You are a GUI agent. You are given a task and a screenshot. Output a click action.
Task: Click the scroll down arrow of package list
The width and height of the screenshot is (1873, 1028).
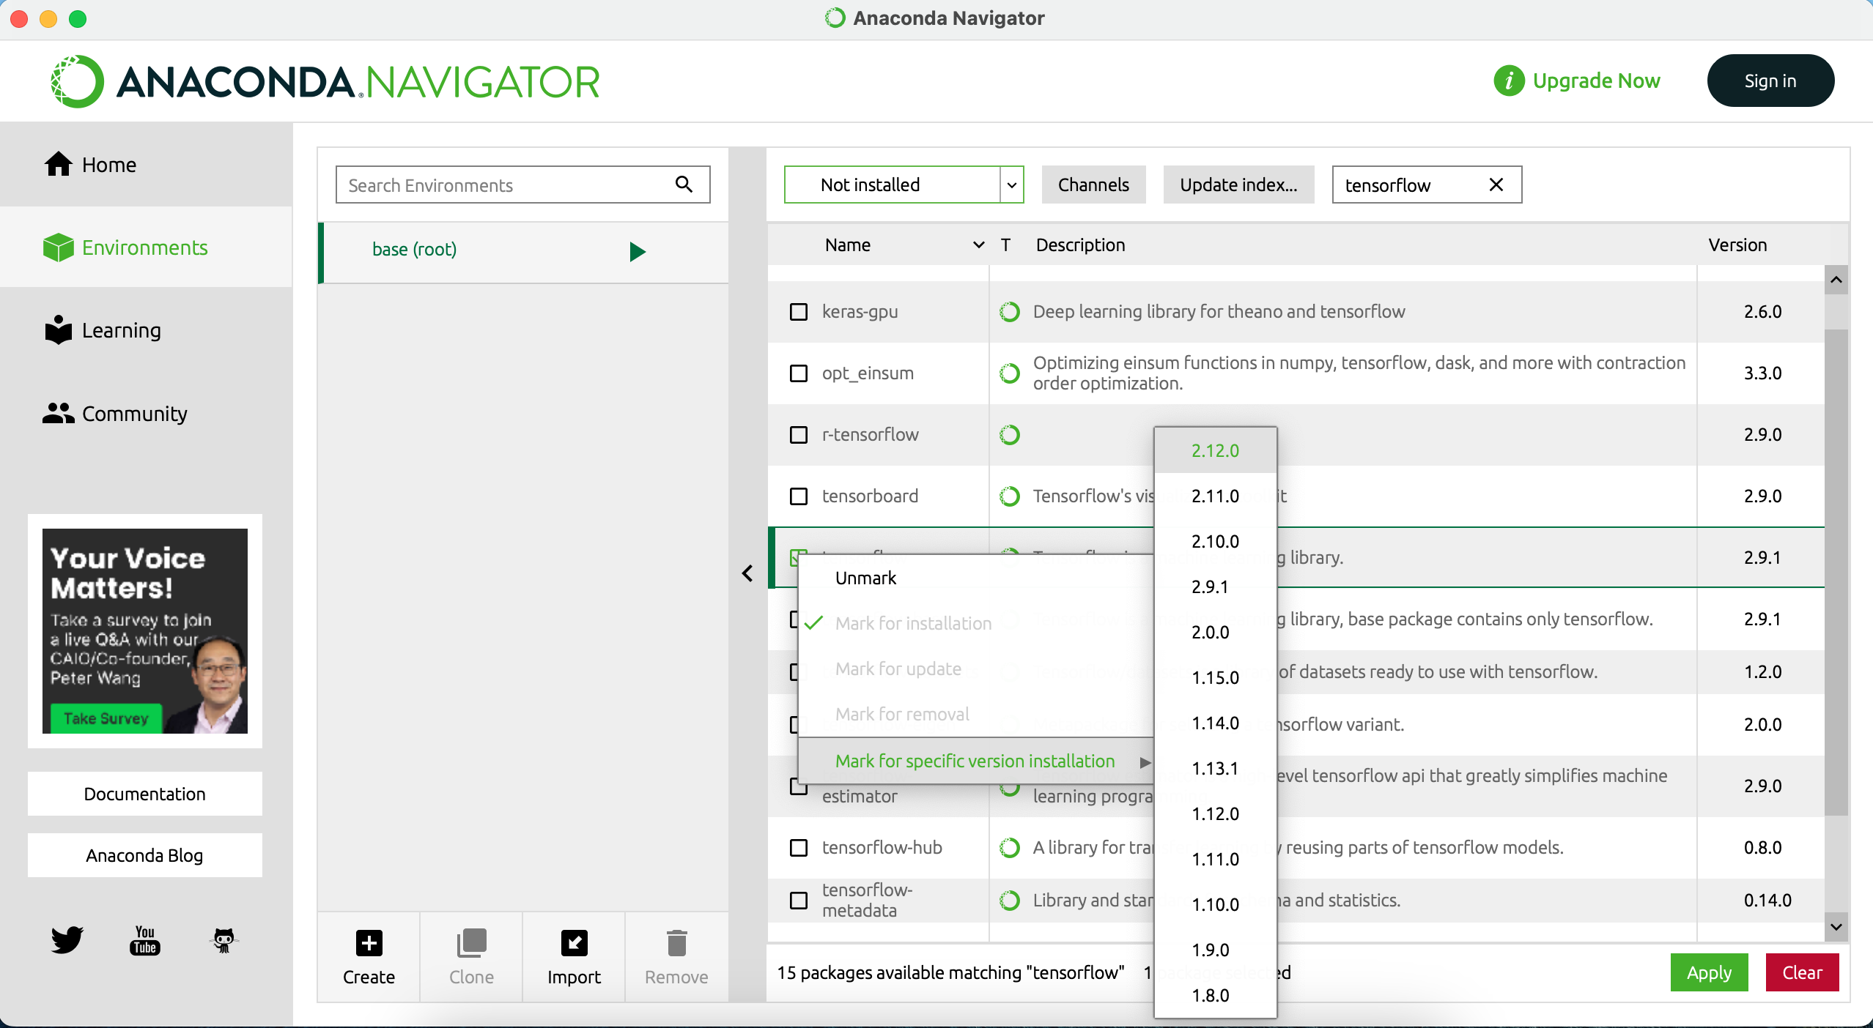(x=1836, y=927)
